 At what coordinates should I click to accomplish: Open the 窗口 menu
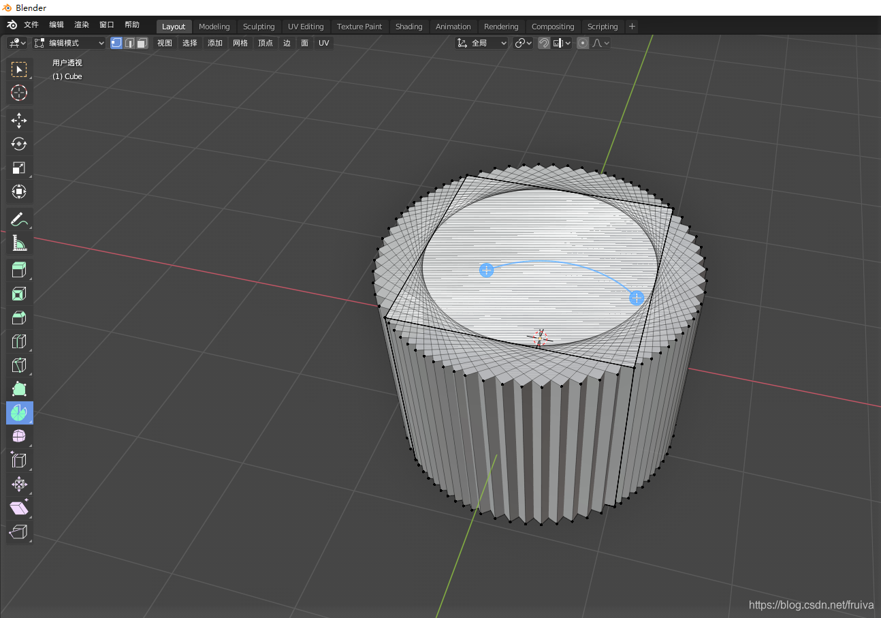point(107,25)
